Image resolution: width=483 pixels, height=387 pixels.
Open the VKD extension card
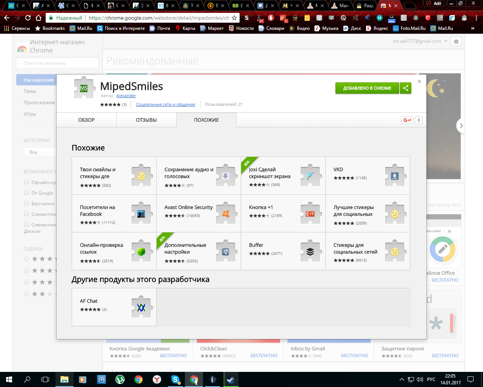point(368,176)
